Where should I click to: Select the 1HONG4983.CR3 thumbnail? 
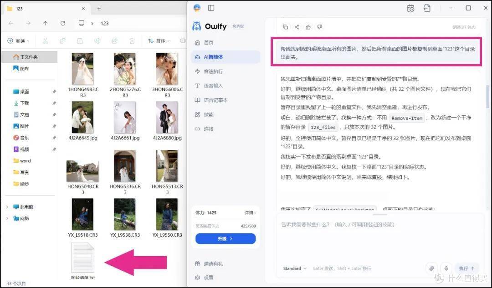pos(82,69)
